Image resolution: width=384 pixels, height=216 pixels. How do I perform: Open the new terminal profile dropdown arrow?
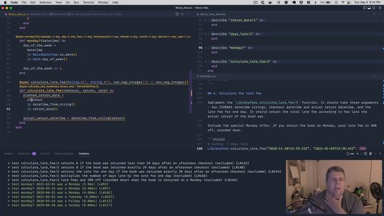(361, 154)
